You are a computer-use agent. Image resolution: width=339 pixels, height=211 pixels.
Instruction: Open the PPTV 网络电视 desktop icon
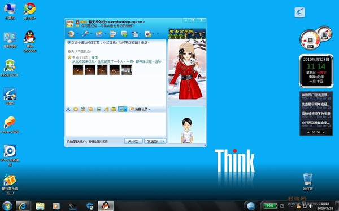10,155
